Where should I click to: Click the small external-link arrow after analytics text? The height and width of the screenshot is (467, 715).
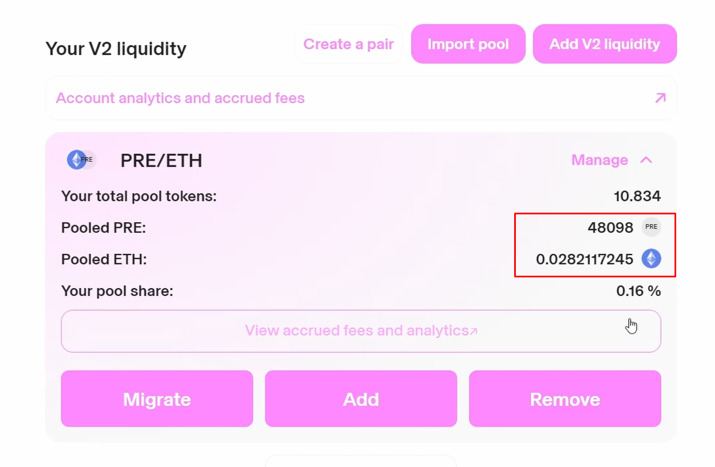[474, 331]
